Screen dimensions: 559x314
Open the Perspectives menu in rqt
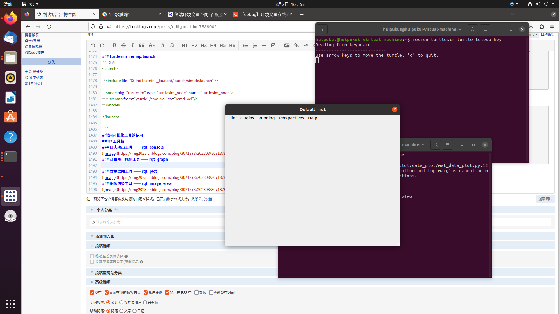pyautogui.click(x=291, y=118)
